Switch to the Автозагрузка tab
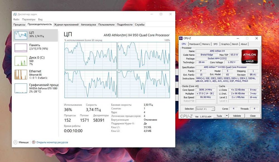Image resolution: width=279 pixels, height=162 pixels. 88,25
